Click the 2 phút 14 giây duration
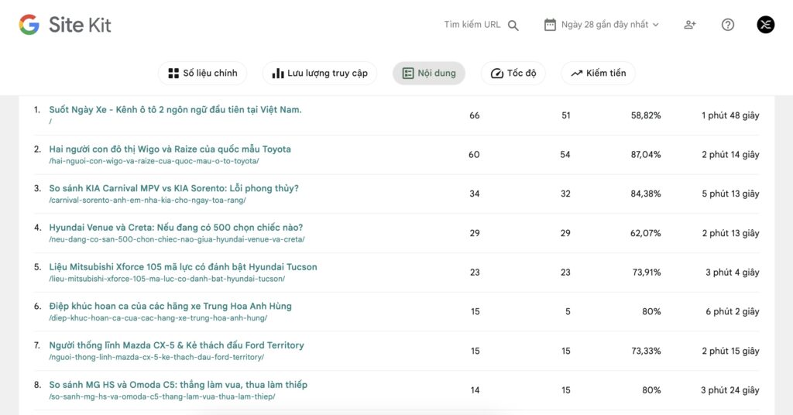This screenshot has height=415, width=793. coord(730,155)
